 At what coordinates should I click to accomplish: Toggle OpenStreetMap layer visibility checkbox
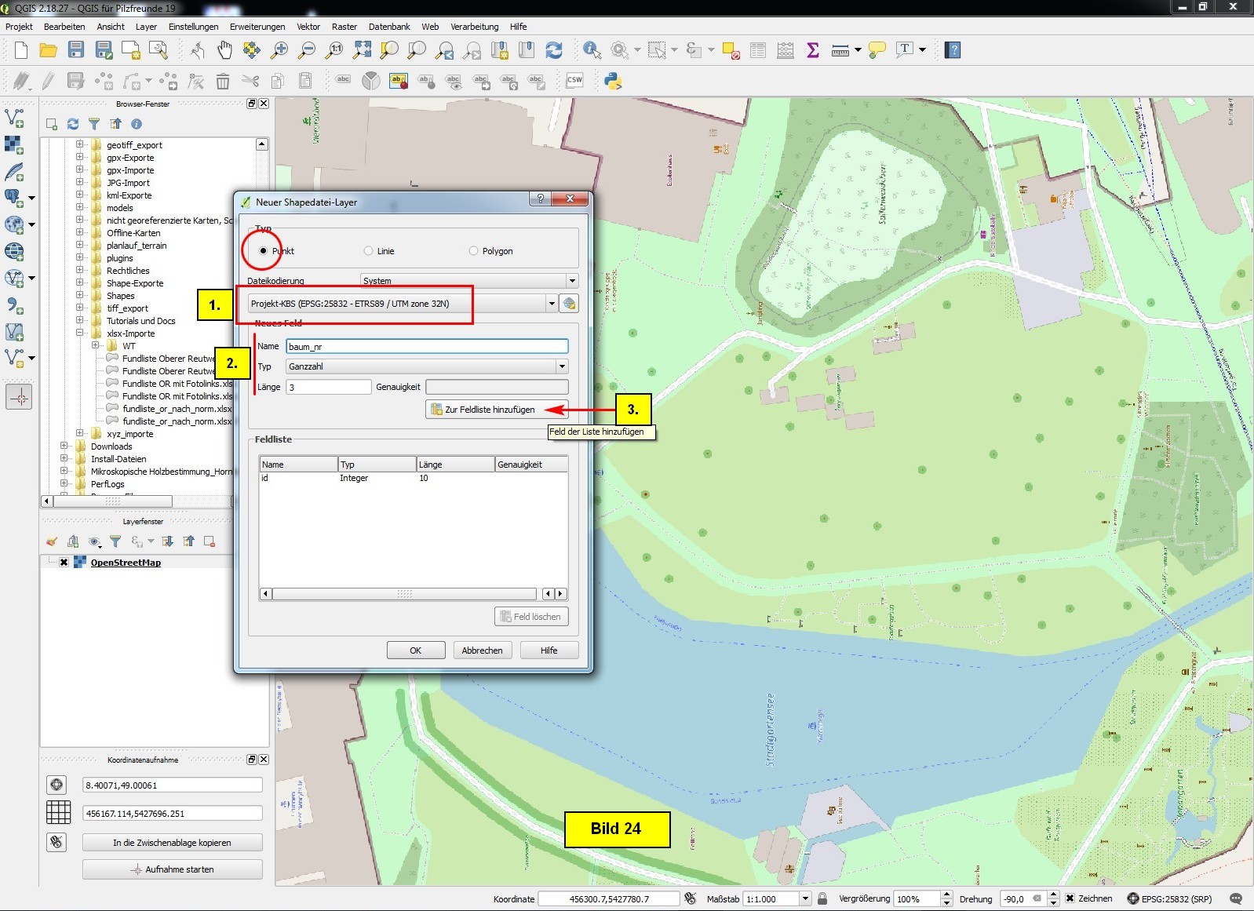point(64,563)
